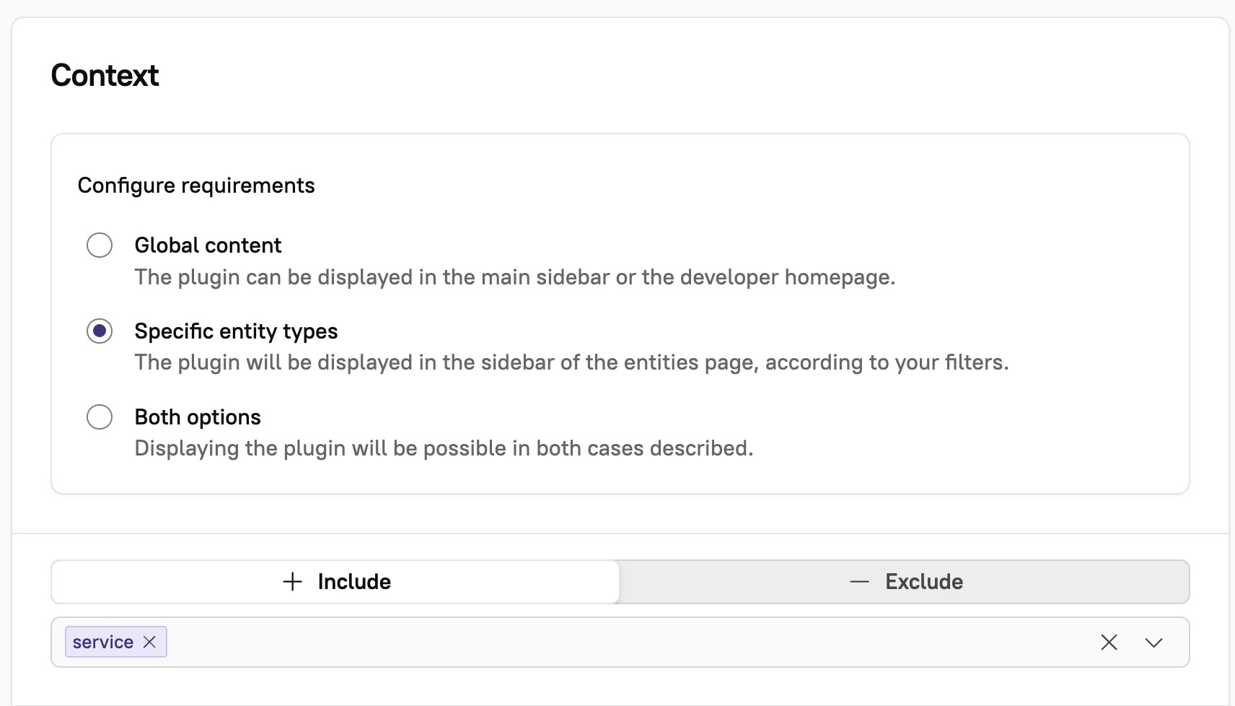Click the Context section title
The width and height of the screenshot is (1235, 706).
(x=105, y=76)
